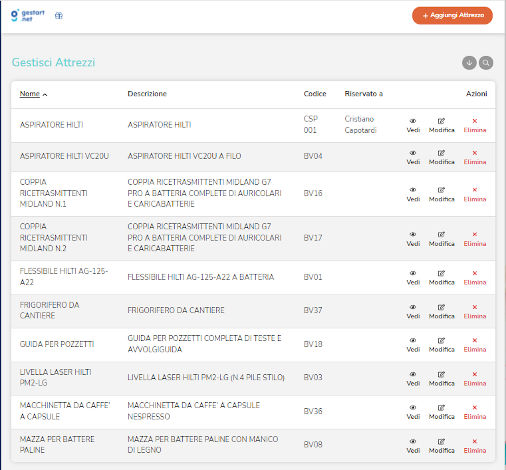Click the Descrizione column header
506x470 pixels.
[147, 94]
